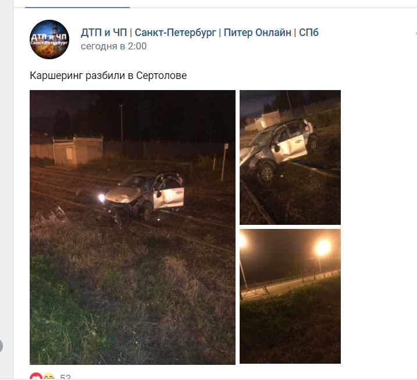
Task: Open the large crashed car photo
Action: pyautogui.click(x=133, y=227)
